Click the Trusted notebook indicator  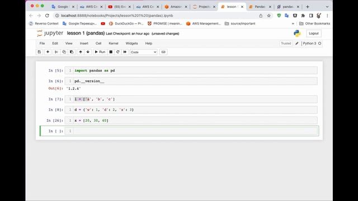(x=286, y=44)
